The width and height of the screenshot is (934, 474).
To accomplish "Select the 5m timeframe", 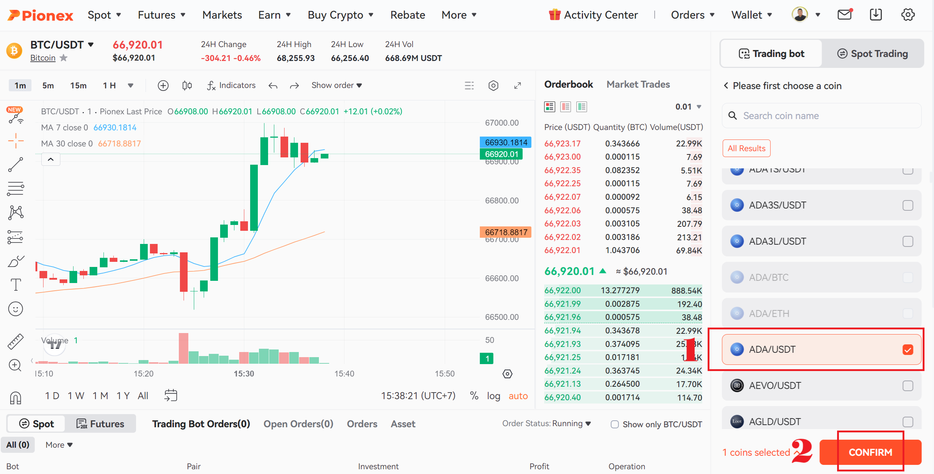I will (x=48, y=85).
